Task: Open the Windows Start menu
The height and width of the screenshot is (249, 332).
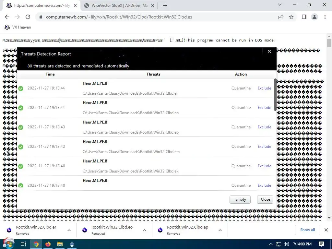Action: (8, 244)
